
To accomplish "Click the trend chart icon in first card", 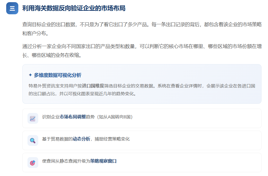I will click(x=33, y=118).
